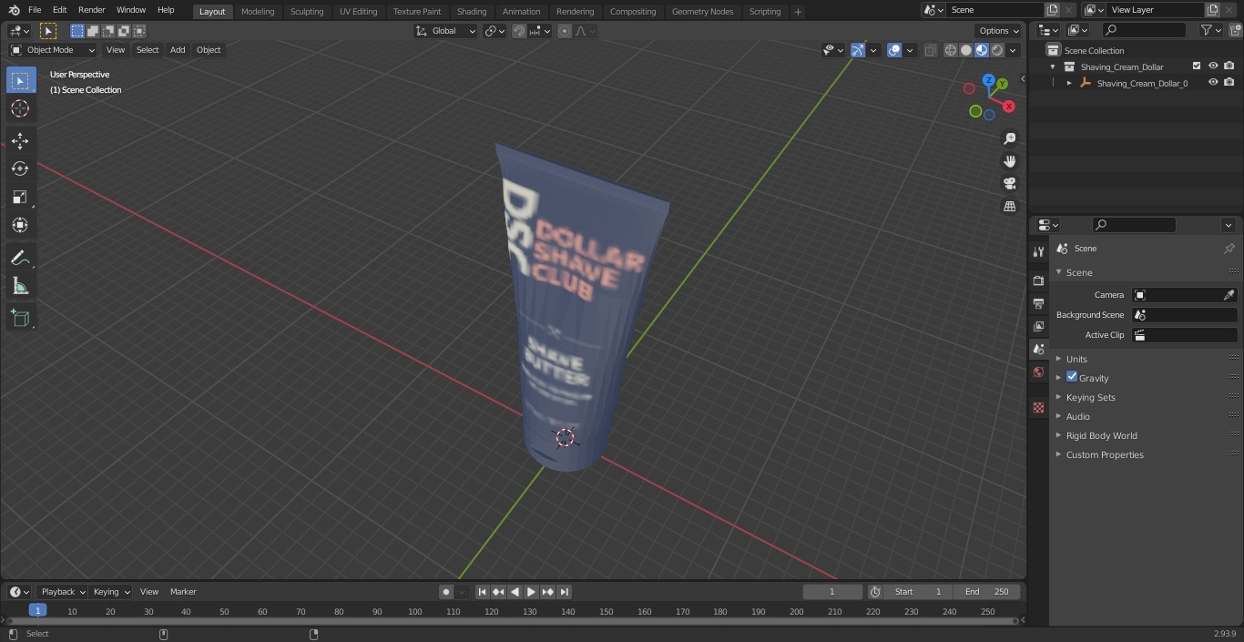Disable rendering of Shaving_Cream_Dollar_0 object
Viewport: 1244px width, 642px height.
click(x=1229, y=83)
